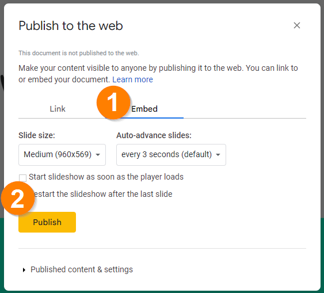Click the document is not published notice
324x293 pixels.
point(79,53)
